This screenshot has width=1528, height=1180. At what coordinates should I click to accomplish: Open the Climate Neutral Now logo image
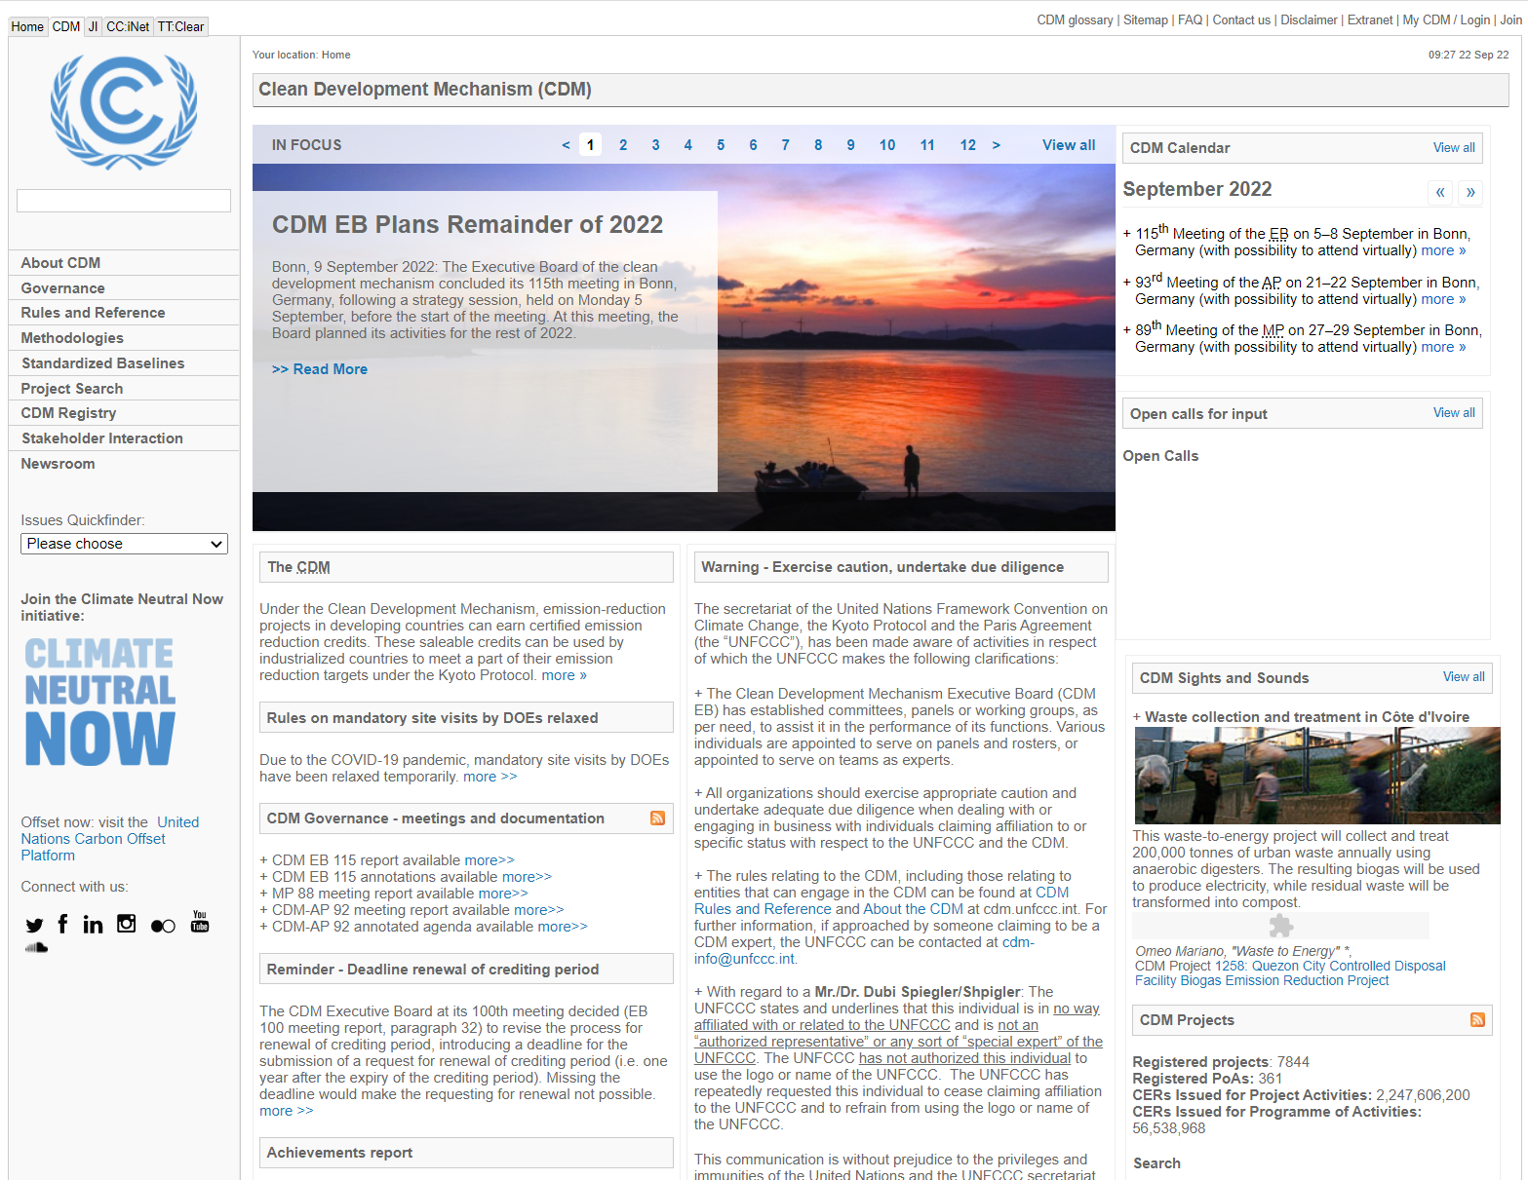[99, 702]
